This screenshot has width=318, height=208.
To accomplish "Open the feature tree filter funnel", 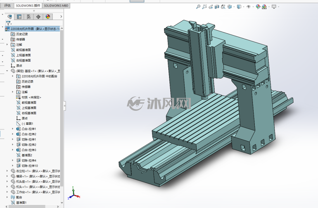I will [x=9, y=23].
